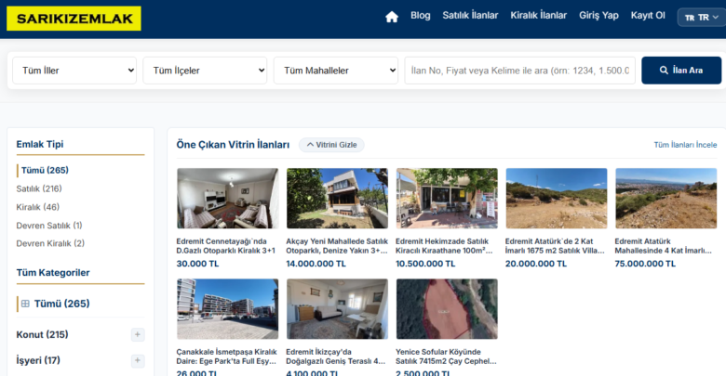Open Satılık İlanlar in the top menu

pos(470,15)
